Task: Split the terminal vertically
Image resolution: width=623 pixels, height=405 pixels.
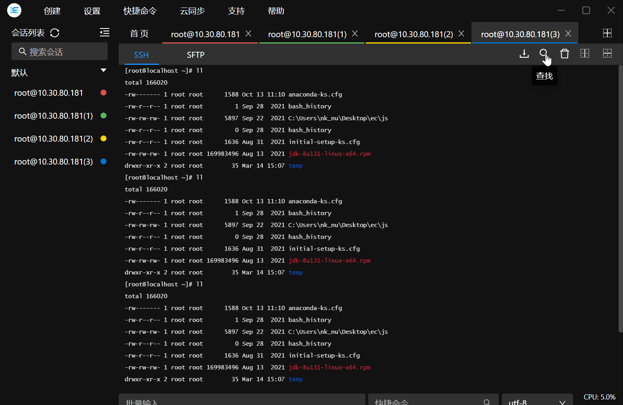Action: pyautogui.click(x=585, y=53)
